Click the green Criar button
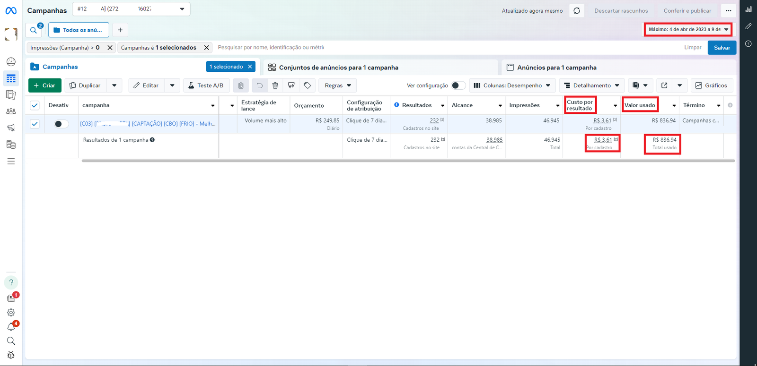The height and width of the screenshot is (366, 757). coord(45,85)
